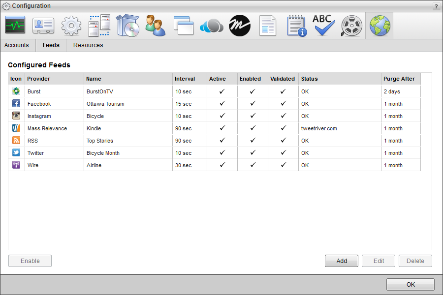Click the Edit button

pos(378,261)
